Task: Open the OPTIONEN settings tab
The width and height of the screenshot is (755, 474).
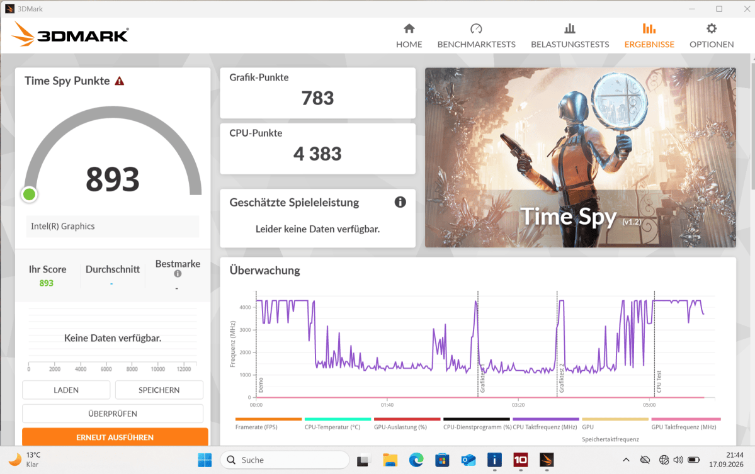Action: pos(711,36)
